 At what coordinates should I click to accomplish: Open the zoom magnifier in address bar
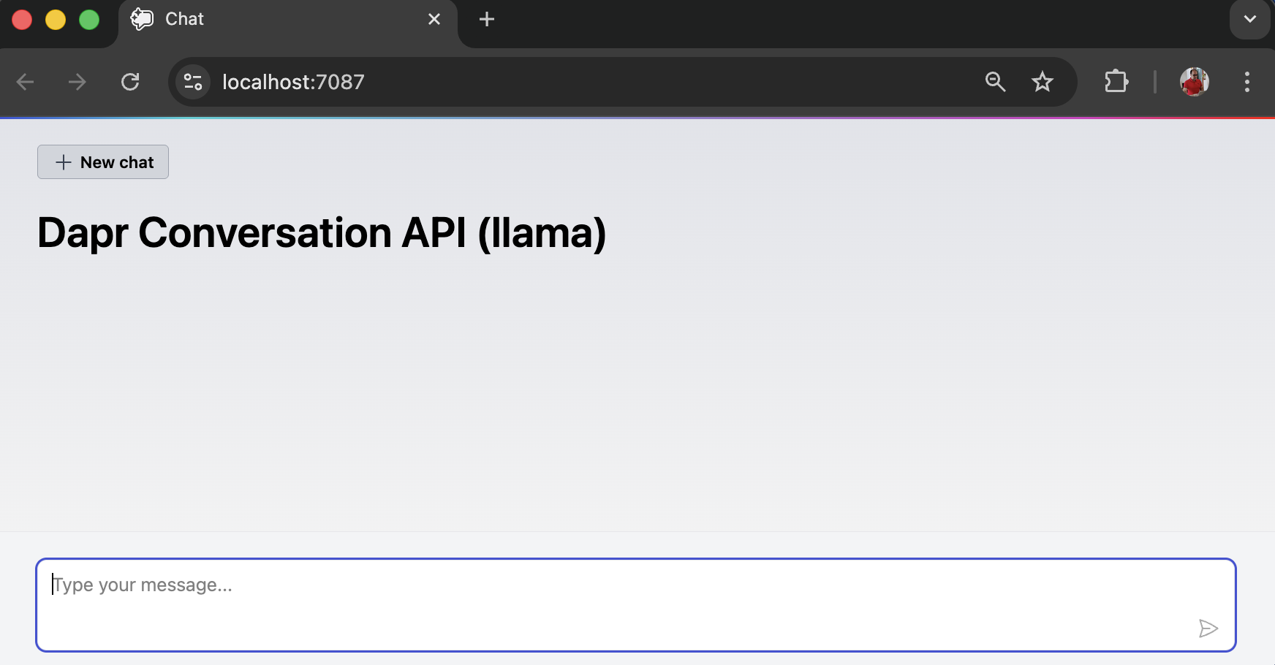[x=995, y=82]
